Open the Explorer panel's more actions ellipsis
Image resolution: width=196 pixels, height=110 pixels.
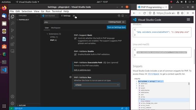point(37,16)
